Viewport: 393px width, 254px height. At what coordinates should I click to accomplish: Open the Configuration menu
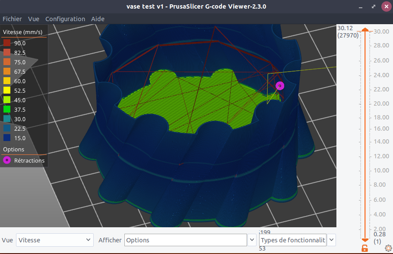[x=65, y=19]
